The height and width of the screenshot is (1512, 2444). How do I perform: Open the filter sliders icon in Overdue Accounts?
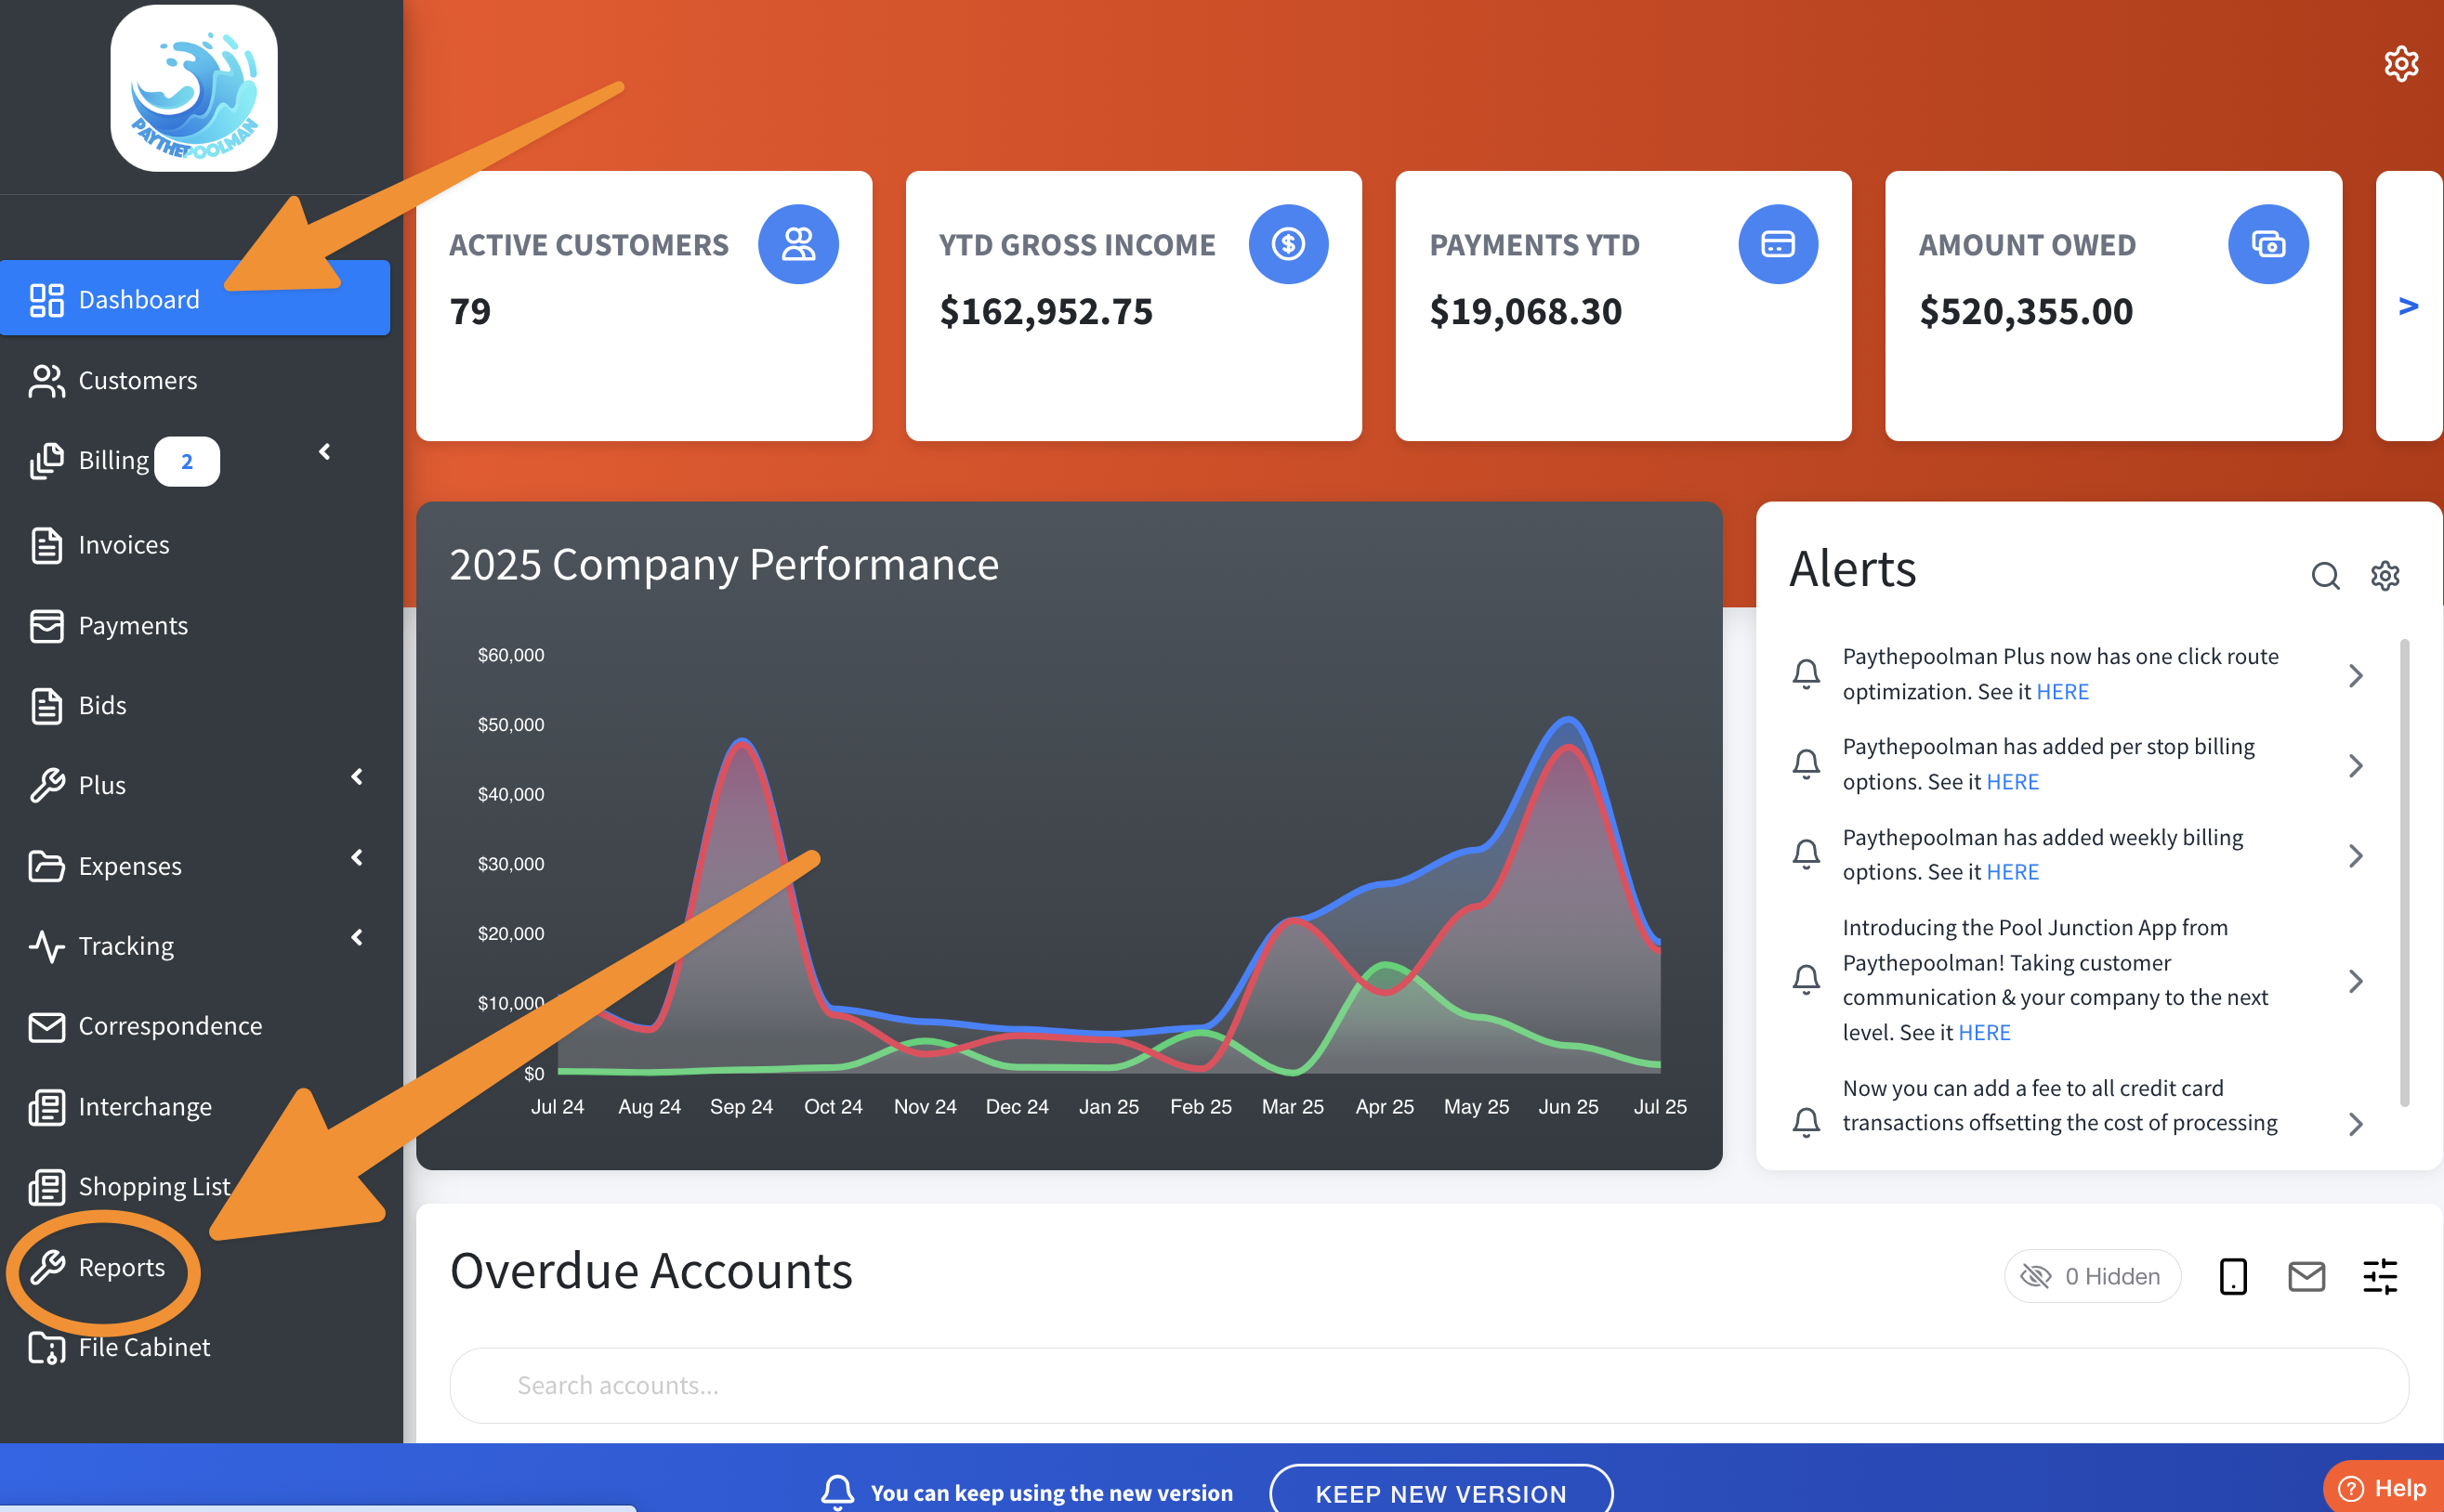tap(2380, 1276)
